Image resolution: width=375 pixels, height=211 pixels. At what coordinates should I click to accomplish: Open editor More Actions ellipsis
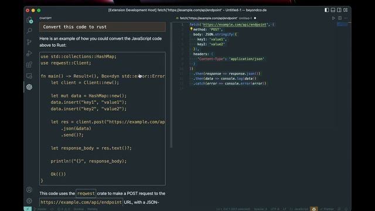pyautogui.click(x=346, y=18)
